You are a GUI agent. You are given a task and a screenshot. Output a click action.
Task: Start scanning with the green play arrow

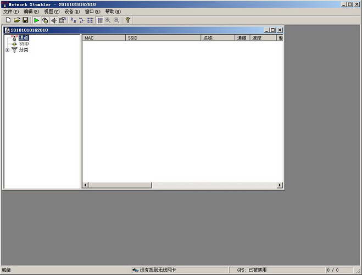pos(36,20)
